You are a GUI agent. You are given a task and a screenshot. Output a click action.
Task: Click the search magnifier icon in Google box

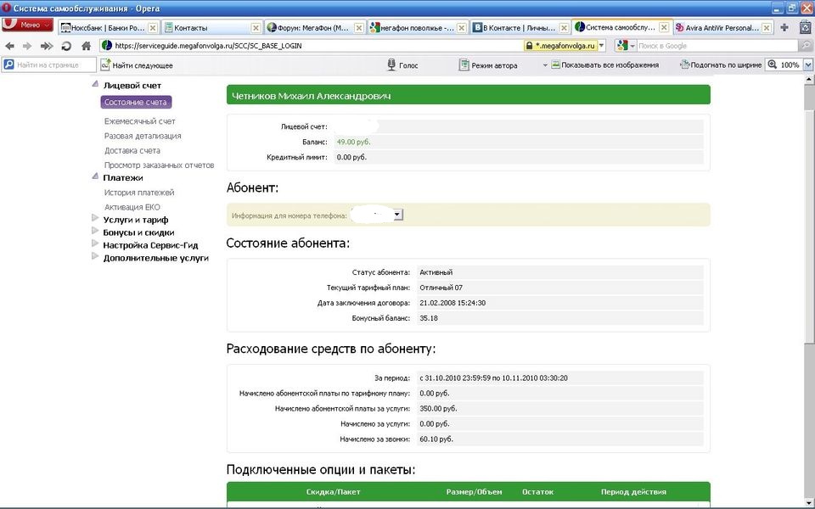click(804, 46)
